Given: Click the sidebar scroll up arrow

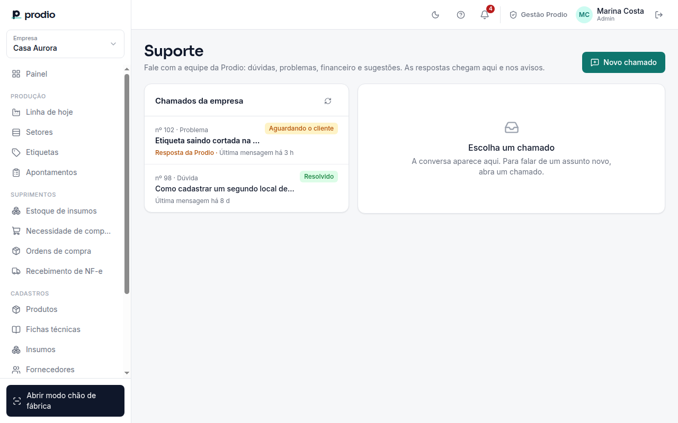Looking at the screenshot, I should tap(127, 69).
